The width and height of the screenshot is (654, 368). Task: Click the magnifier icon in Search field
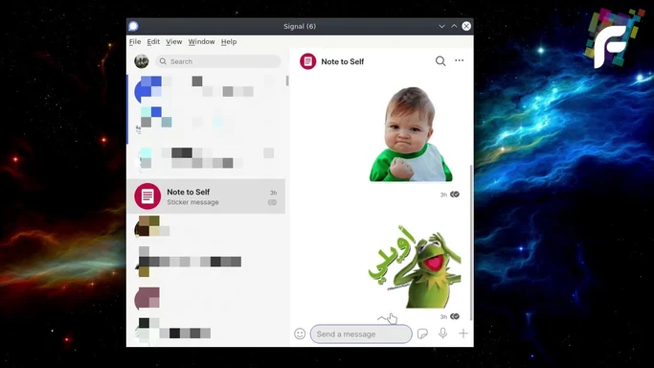[x=163, y=61]
